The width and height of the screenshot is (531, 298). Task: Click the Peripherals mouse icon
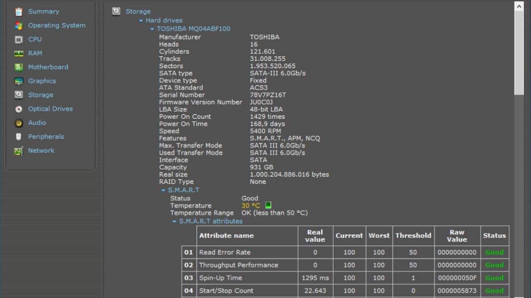pos(19,137)
